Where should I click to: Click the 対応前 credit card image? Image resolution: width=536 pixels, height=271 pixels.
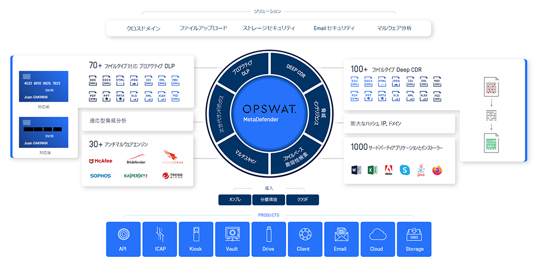[43, 86]
